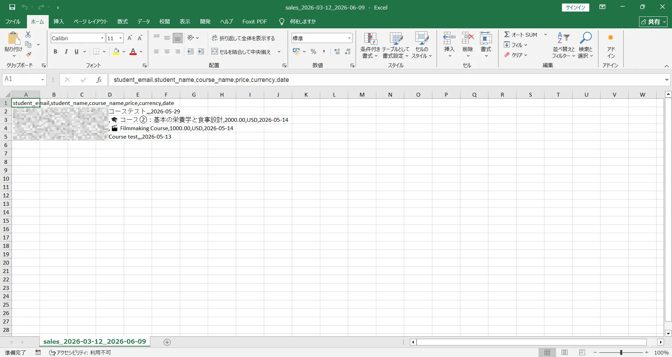The width and height of the screenshot is (672, 357).
Task: Align text left icon
Action: [x=157, y=52]
